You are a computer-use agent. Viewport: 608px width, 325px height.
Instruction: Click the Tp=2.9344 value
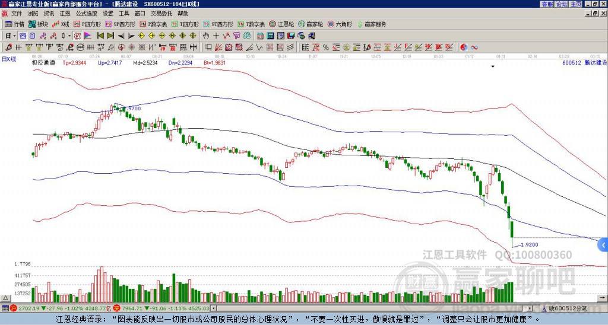click(x=75, y=62)
